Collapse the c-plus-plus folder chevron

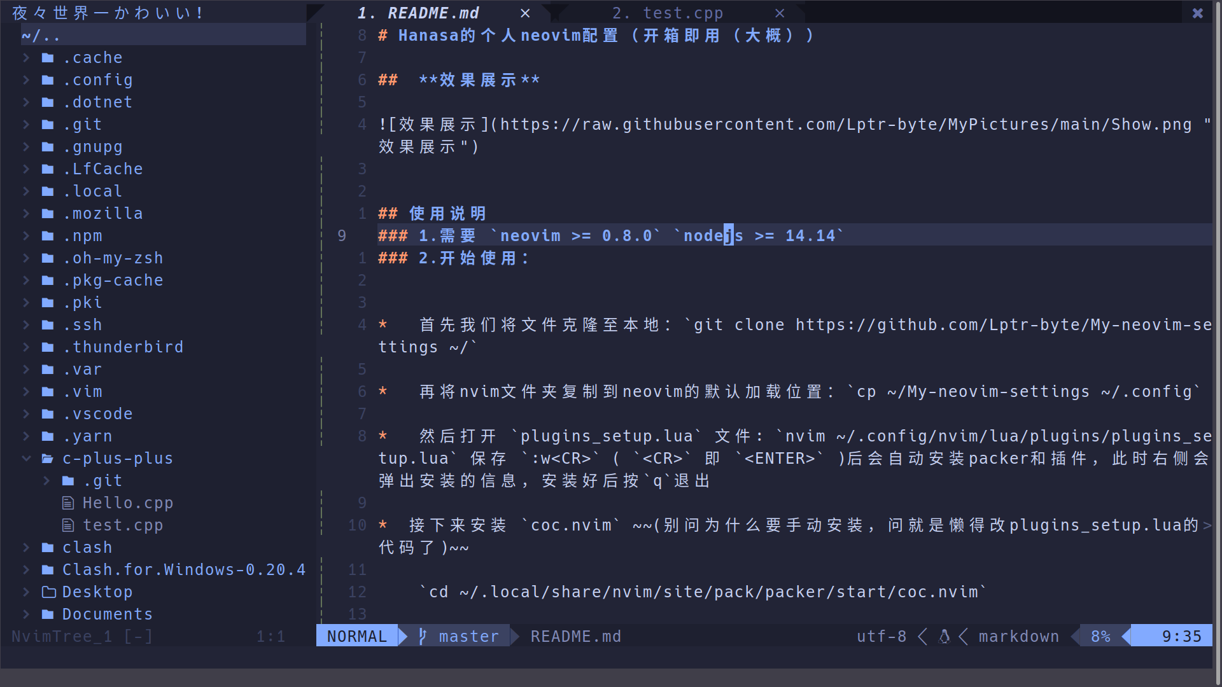26,459
